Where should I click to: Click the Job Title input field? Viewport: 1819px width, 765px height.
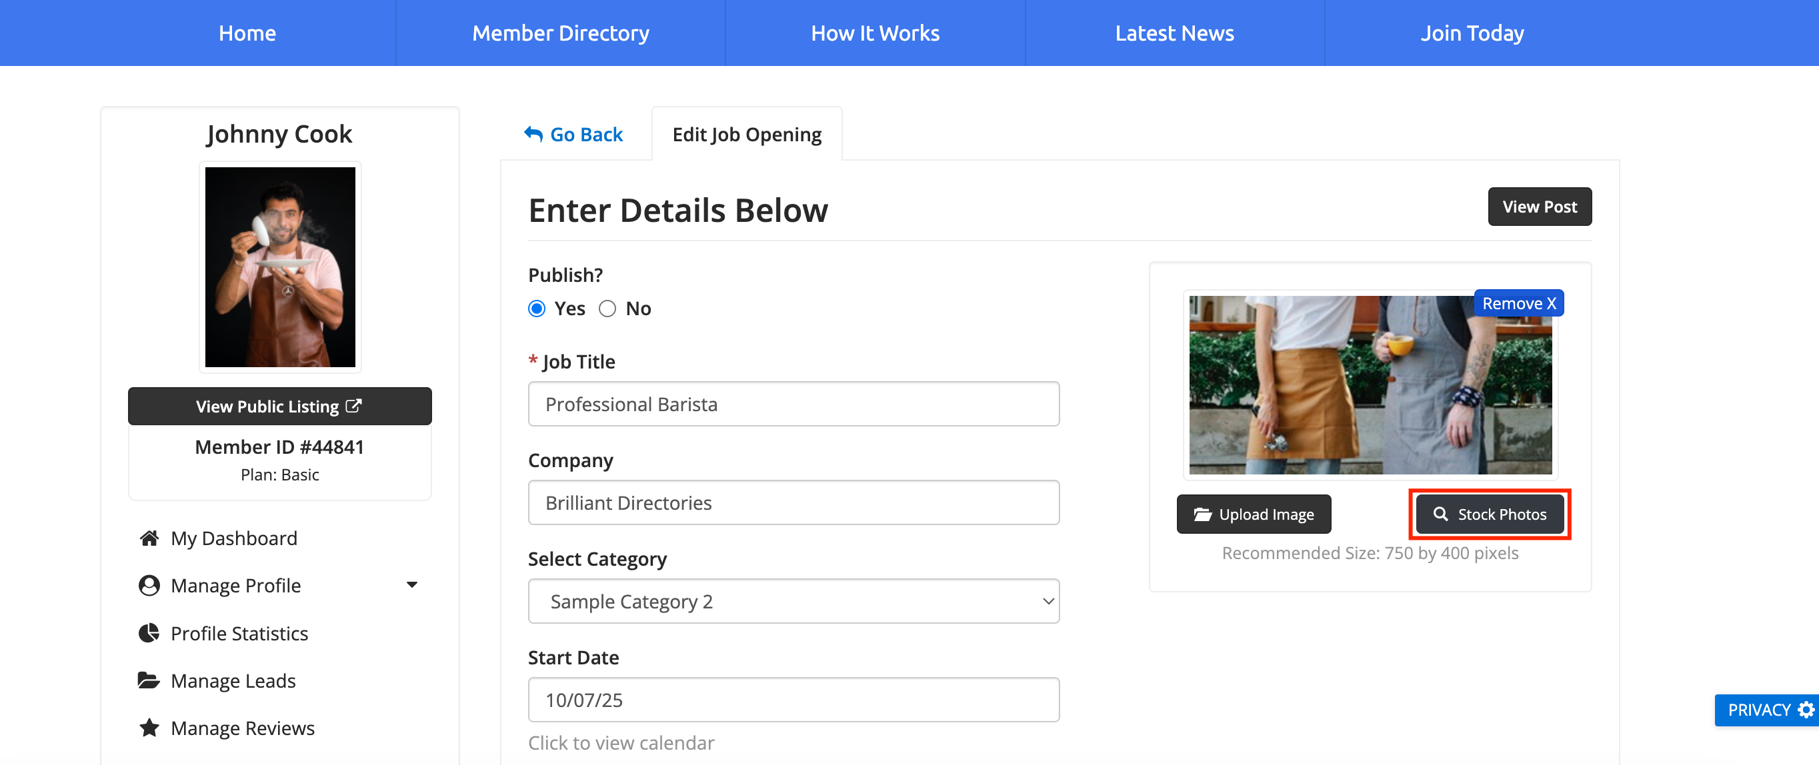point(793,404)
